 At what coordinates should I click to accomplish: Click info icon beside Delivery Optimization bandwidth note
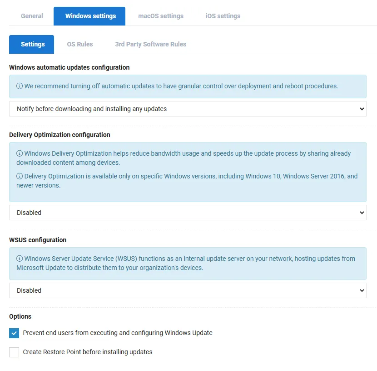point(20,153)
